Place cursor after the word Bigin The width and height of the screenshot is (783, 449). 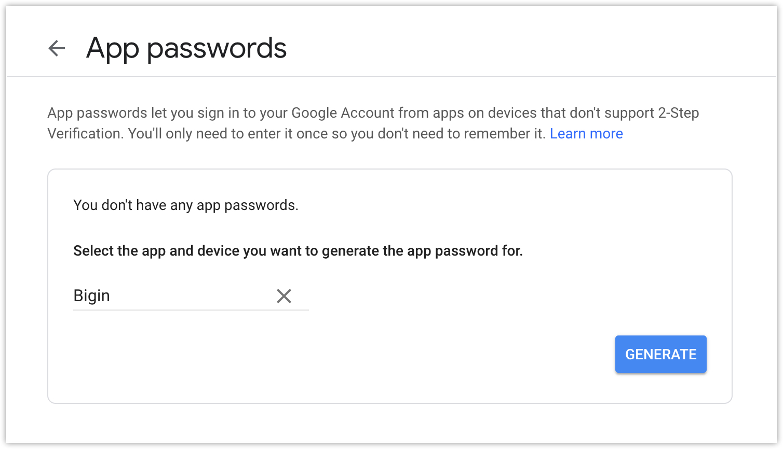[x=112, y=296]
